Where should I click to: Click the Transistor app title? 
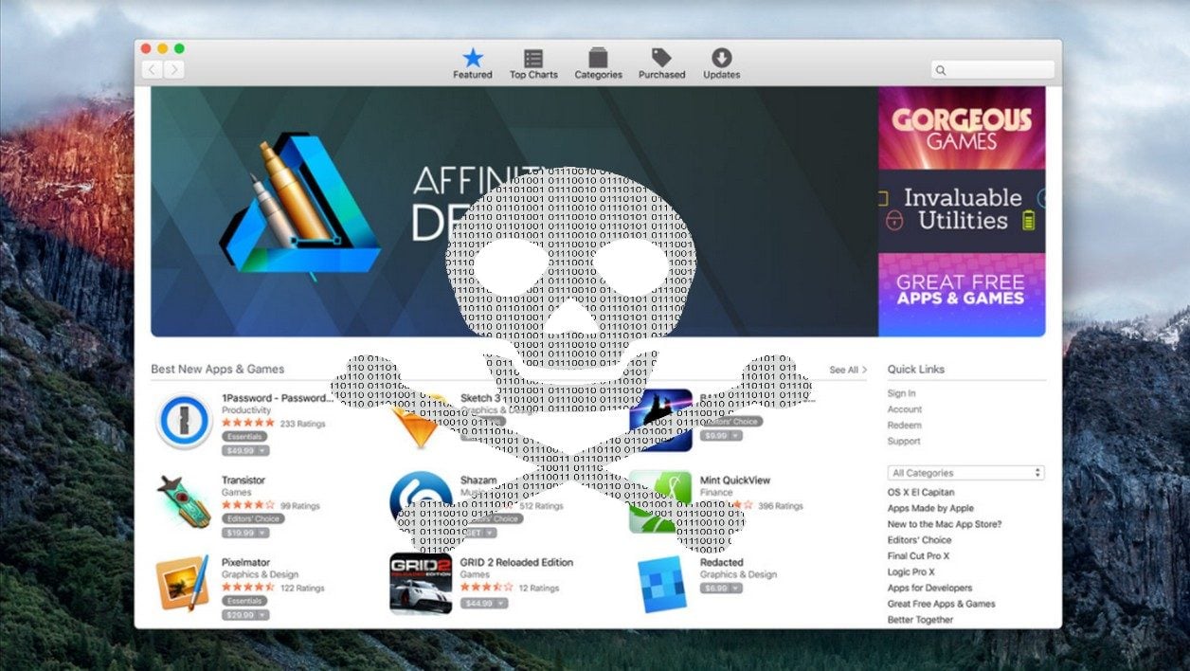[243, 481]
